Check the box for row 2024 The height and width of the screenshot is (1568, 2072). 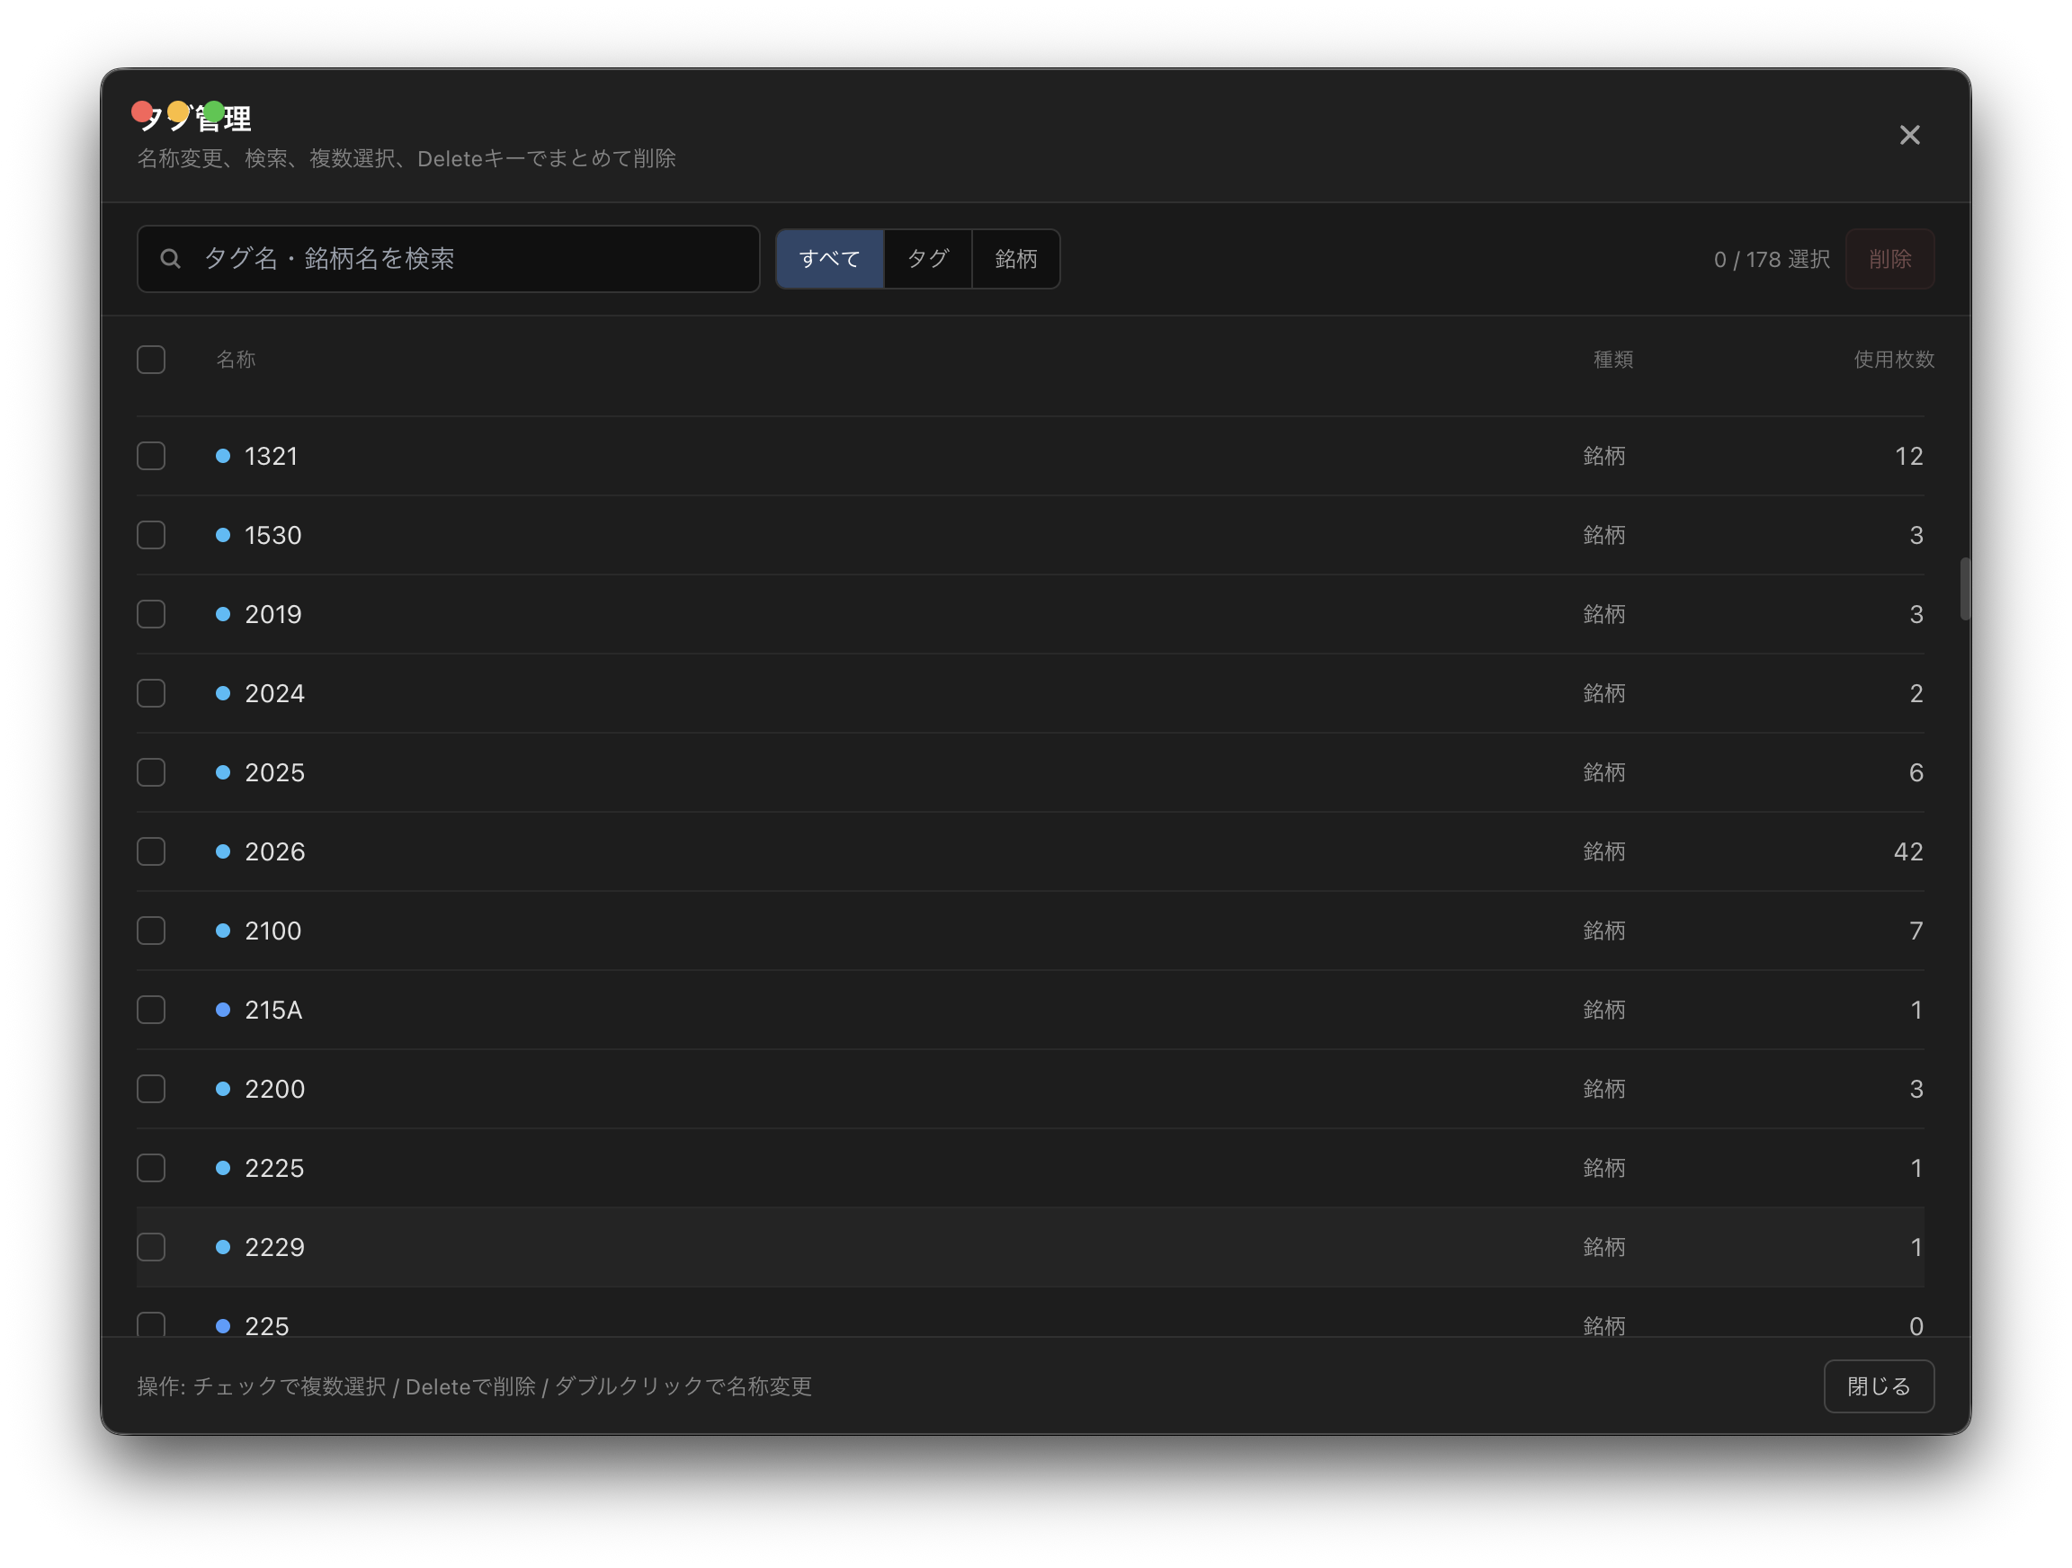[151, 693]
